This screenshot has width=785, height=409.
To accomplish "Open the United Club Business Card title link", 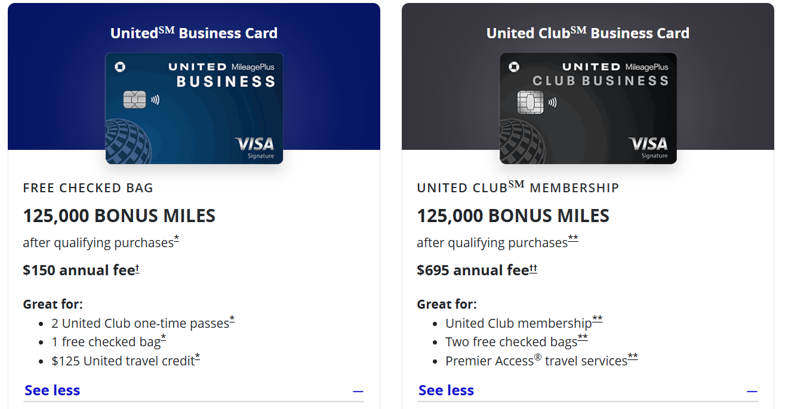I will click(x=588, y=33).
